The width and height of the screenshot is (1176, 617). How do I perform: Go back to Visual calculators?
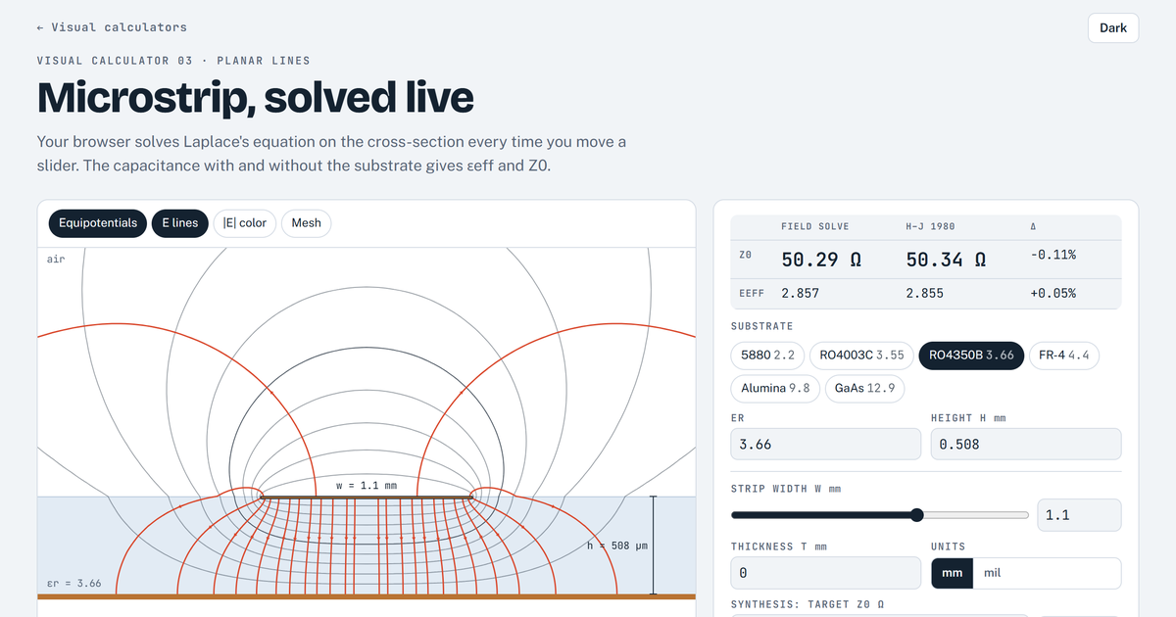[x=112, y=27]
